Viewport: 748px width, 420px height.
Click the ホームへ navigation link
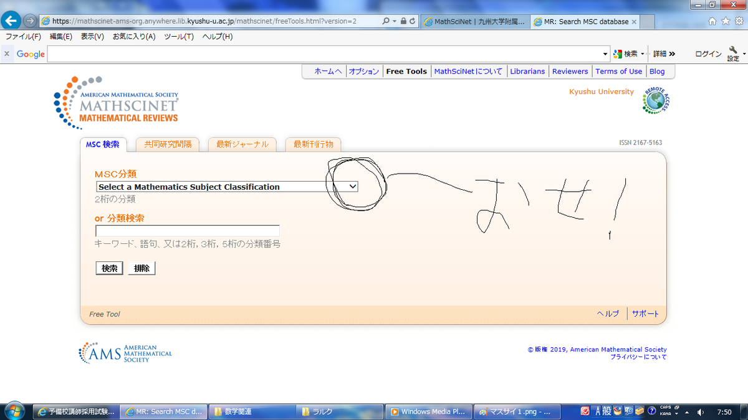point(328,72)
